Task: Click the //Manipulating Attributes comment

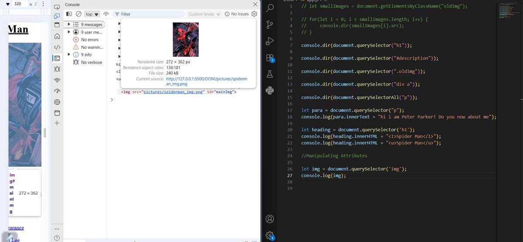Action: point(334,156)
